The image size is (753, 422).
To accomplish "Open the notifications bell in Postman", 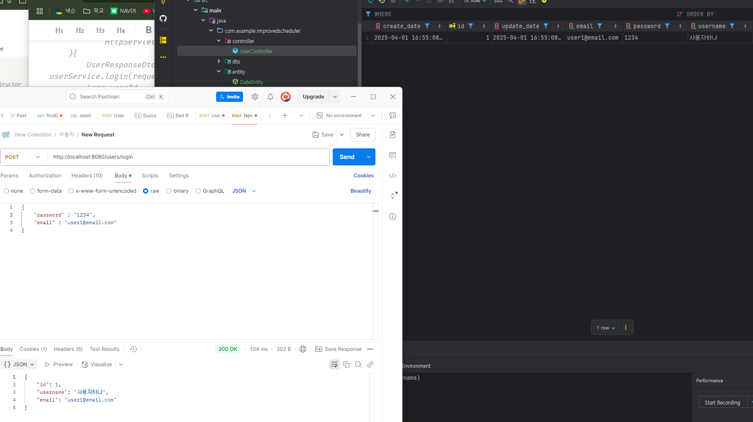I will [270, 97].
